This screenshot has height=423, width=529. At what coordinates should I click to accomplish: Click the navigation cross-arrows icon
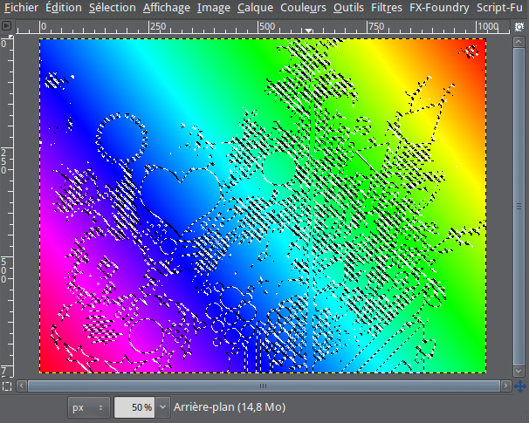click(519, 385)
